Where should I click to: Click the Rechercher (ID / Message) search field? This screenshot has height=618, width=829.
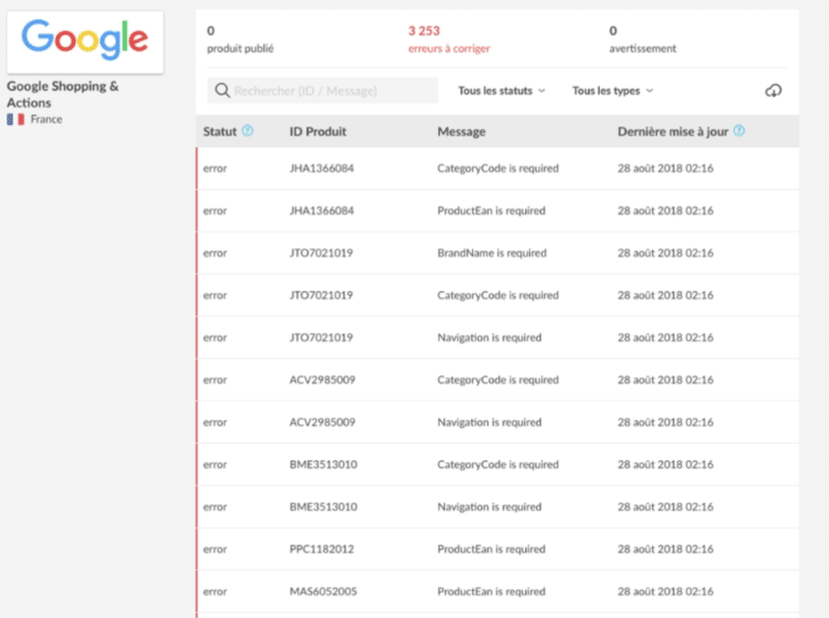click(322, 90)
